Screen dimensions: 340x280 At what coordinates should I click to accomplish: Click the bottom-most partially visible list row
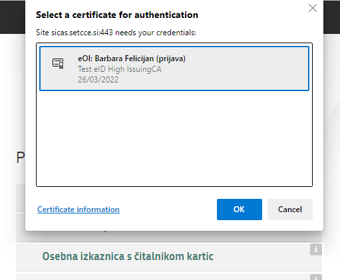coord(169,277)
